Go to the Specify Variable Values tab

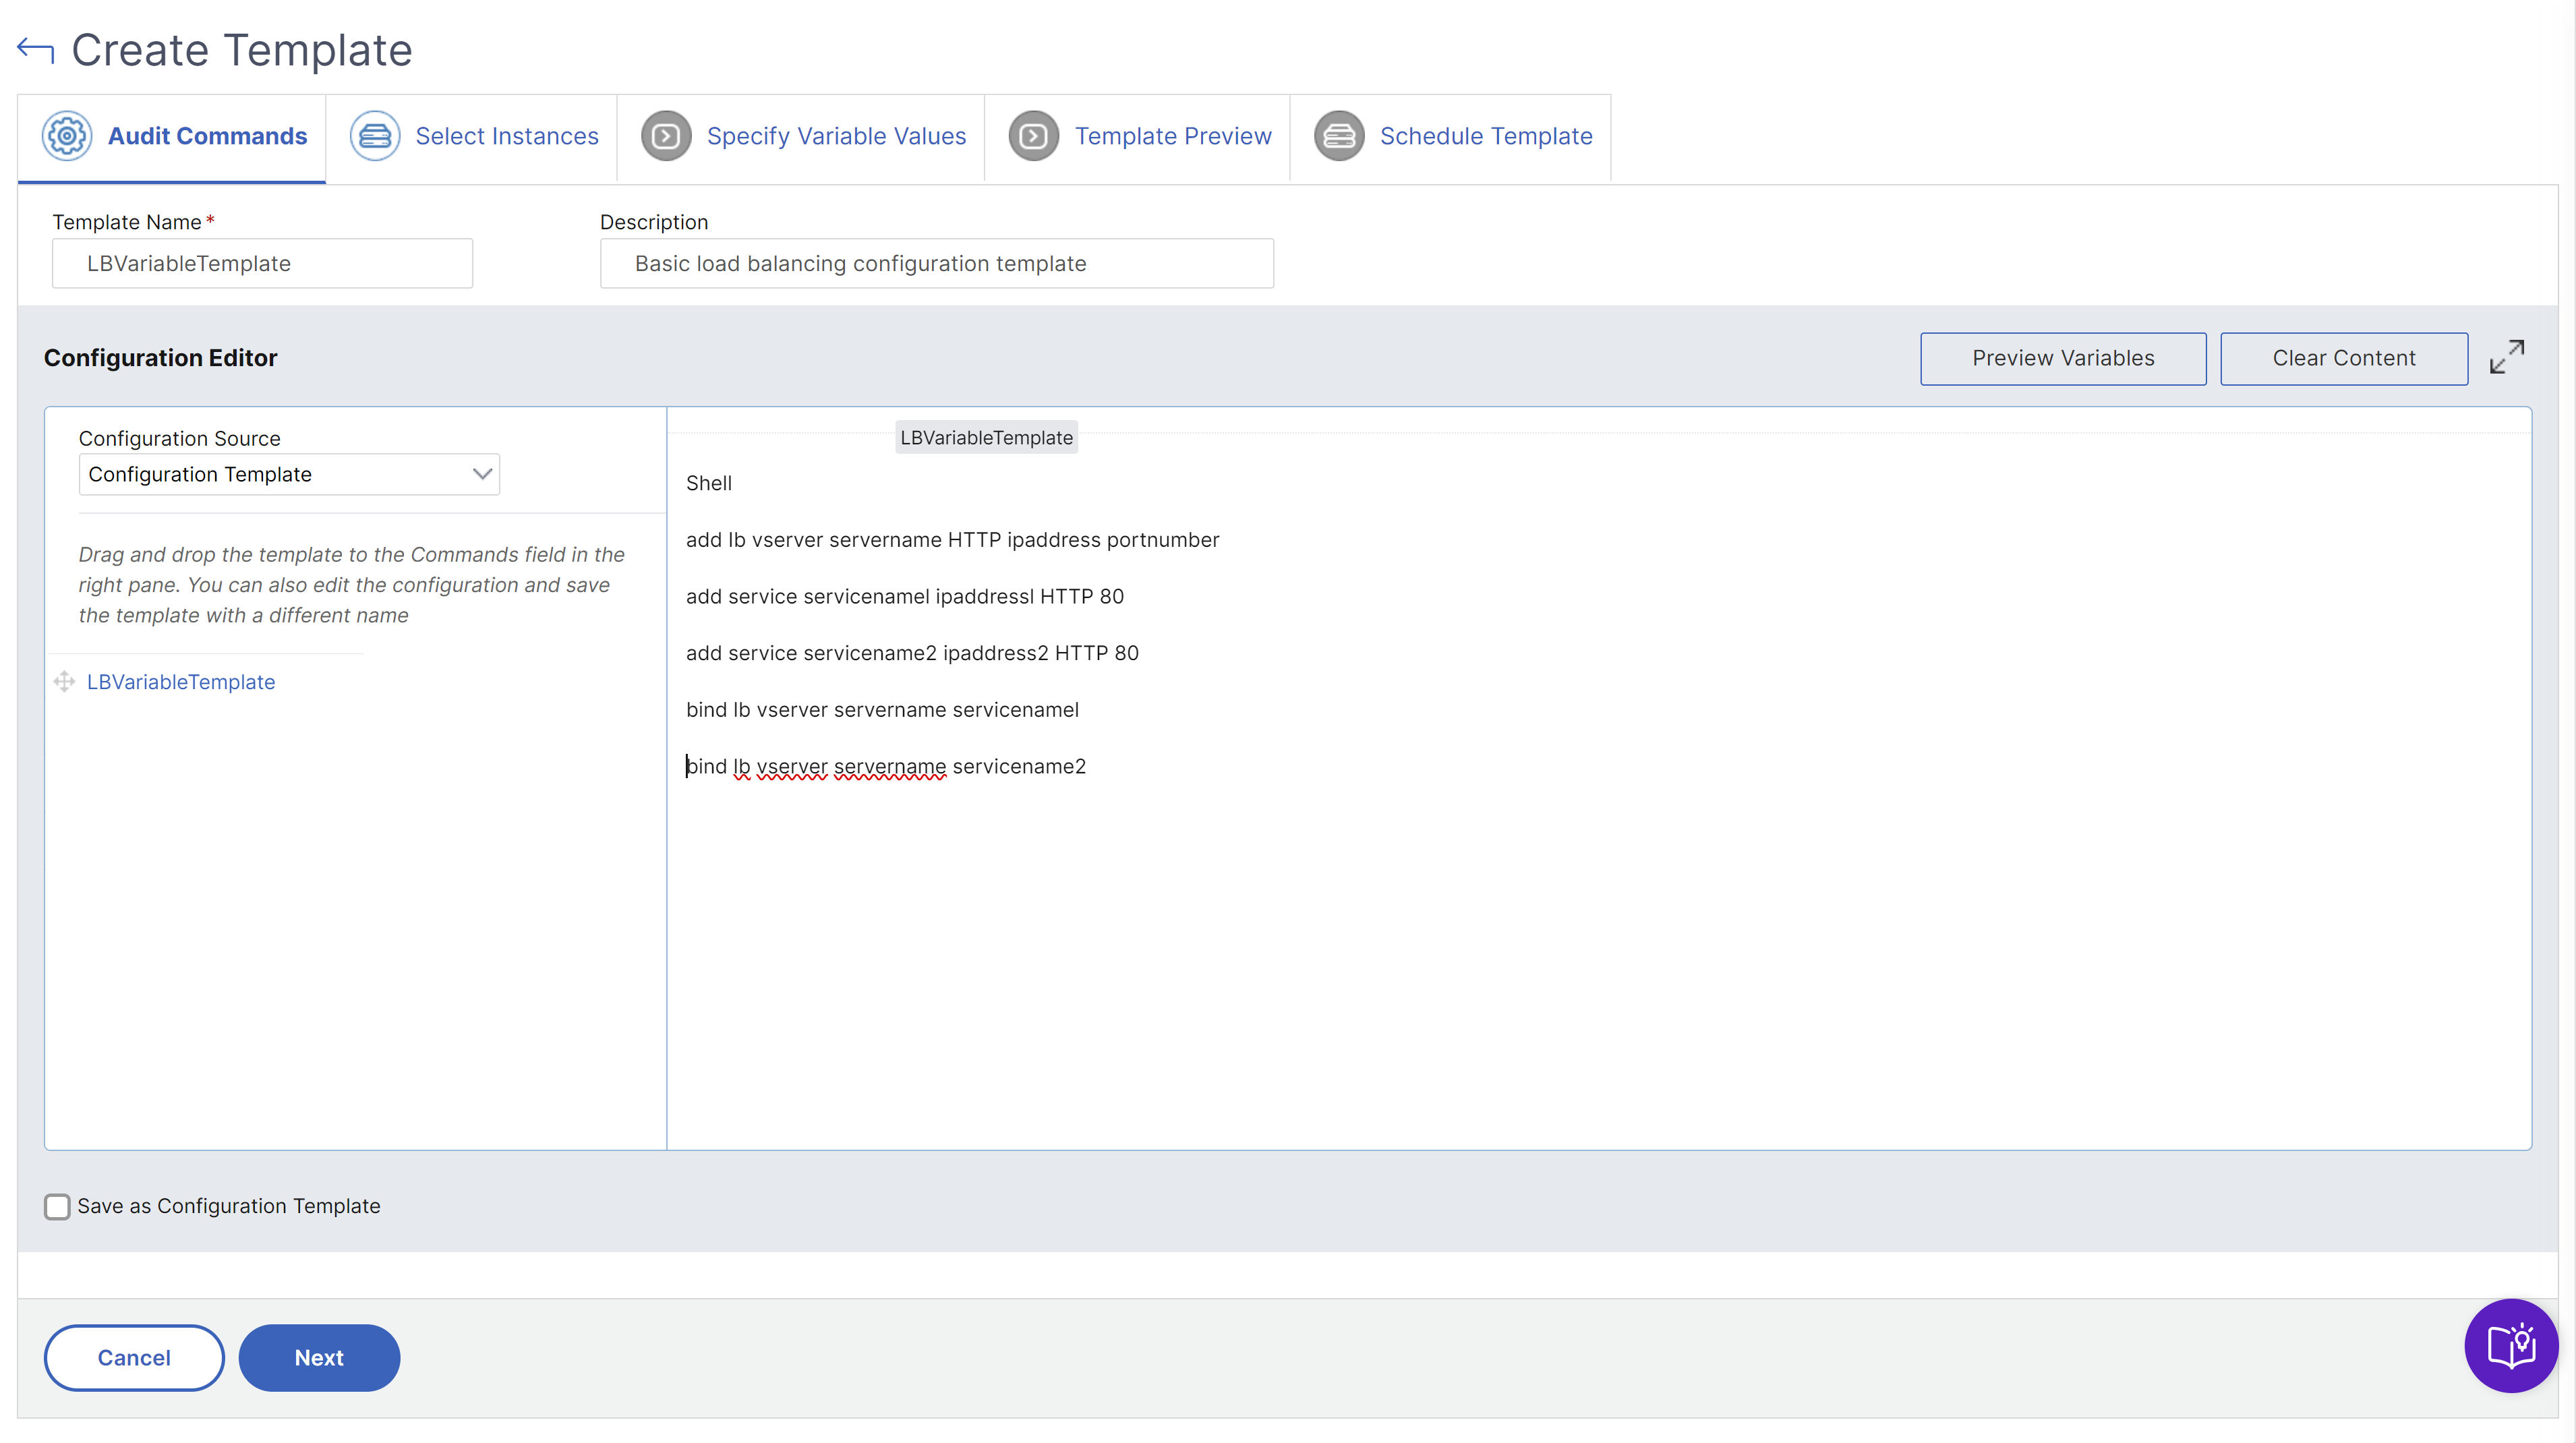[x=801, y=138]
